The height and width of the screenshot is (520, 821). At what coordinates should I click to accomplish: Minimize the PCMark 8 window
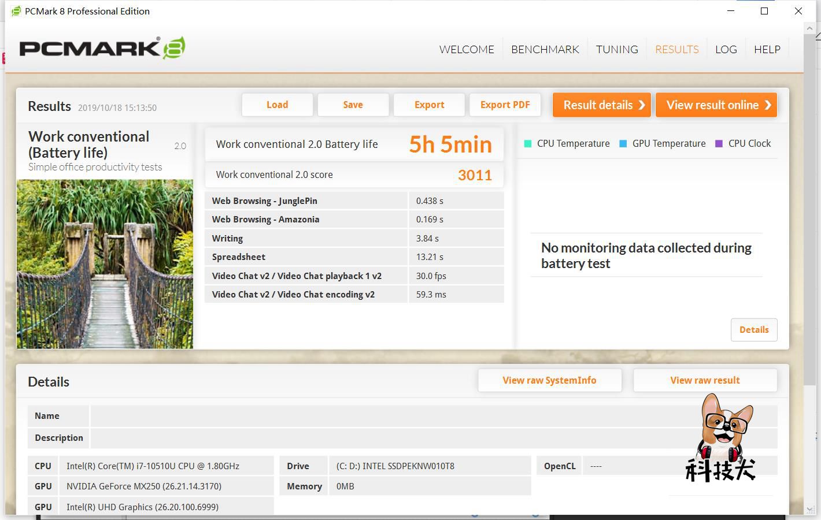(x=731, y=11)
